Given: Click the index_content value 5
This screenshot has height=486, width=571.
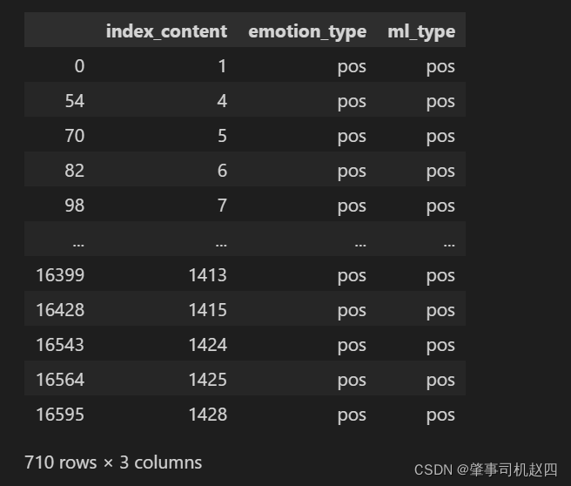Looking at the screenshot, I should 222,136.
